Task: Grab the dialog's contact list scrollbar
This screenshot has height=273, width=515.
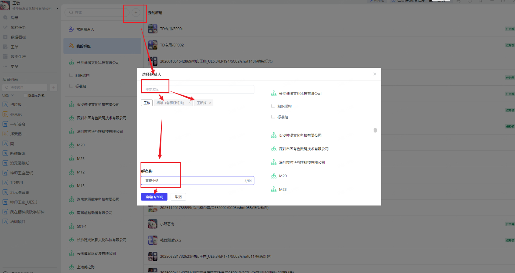Action: (375, 130)
